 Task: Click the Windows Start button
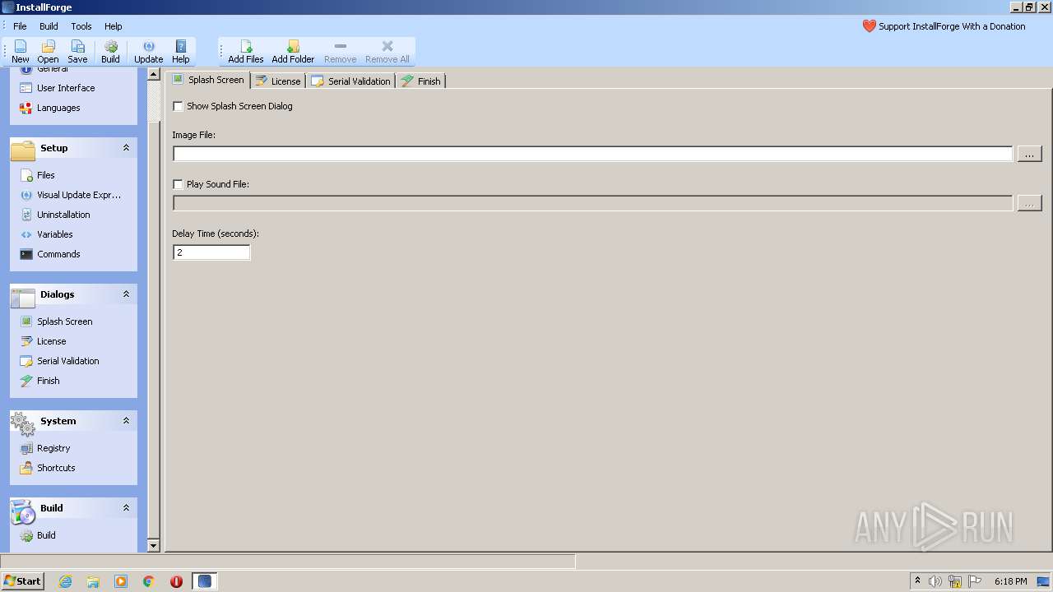pyautogui.click(x=22, y=580)
